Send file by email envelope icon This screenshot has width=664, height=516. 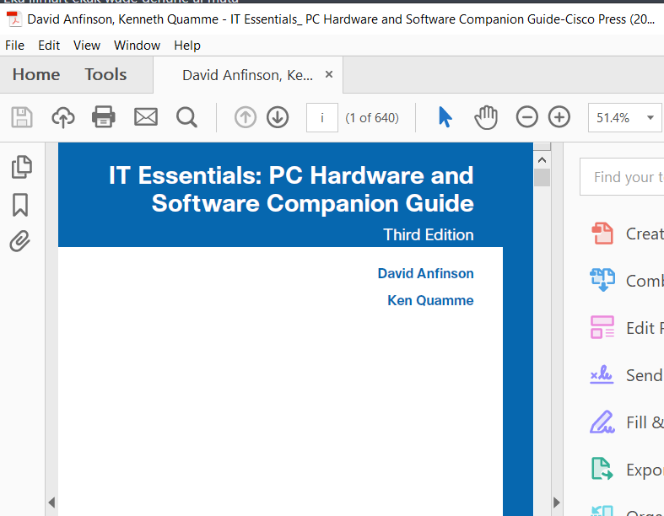146,117
